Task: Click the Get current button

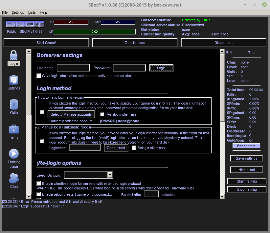Action: [x=116, y=148]
